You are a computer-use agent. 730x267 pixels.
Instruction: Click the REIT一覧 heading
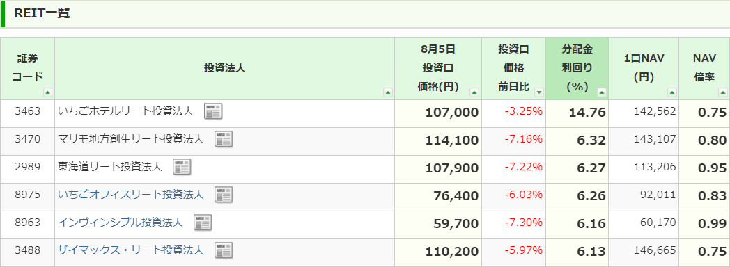coord(42,13)
